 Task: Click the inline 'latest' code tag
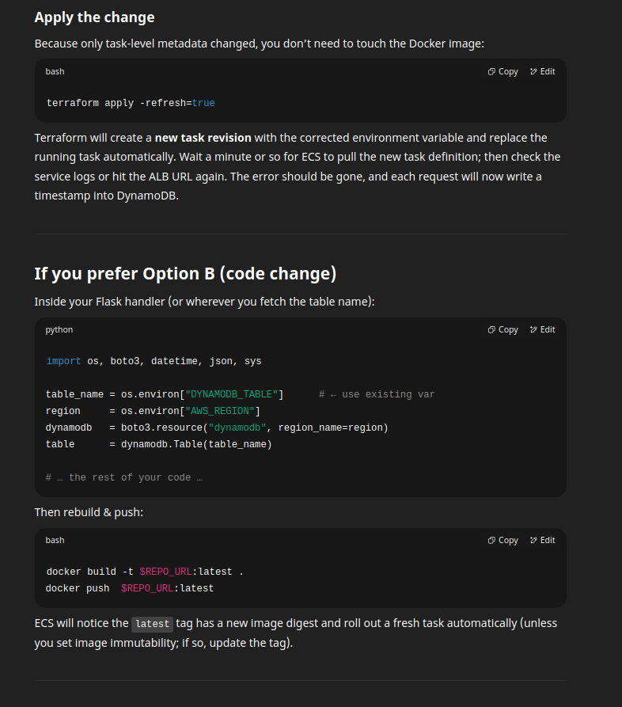click(153, 624)
